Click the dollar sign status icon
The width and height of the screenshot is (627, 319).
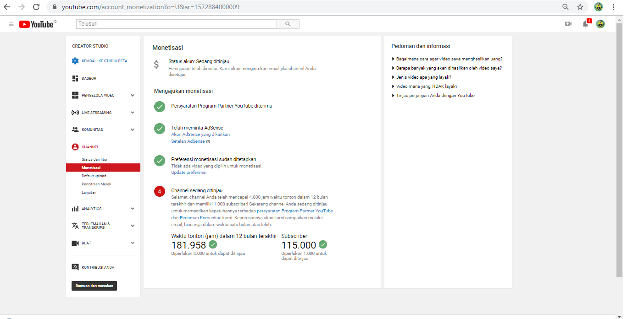click(156, 65)
